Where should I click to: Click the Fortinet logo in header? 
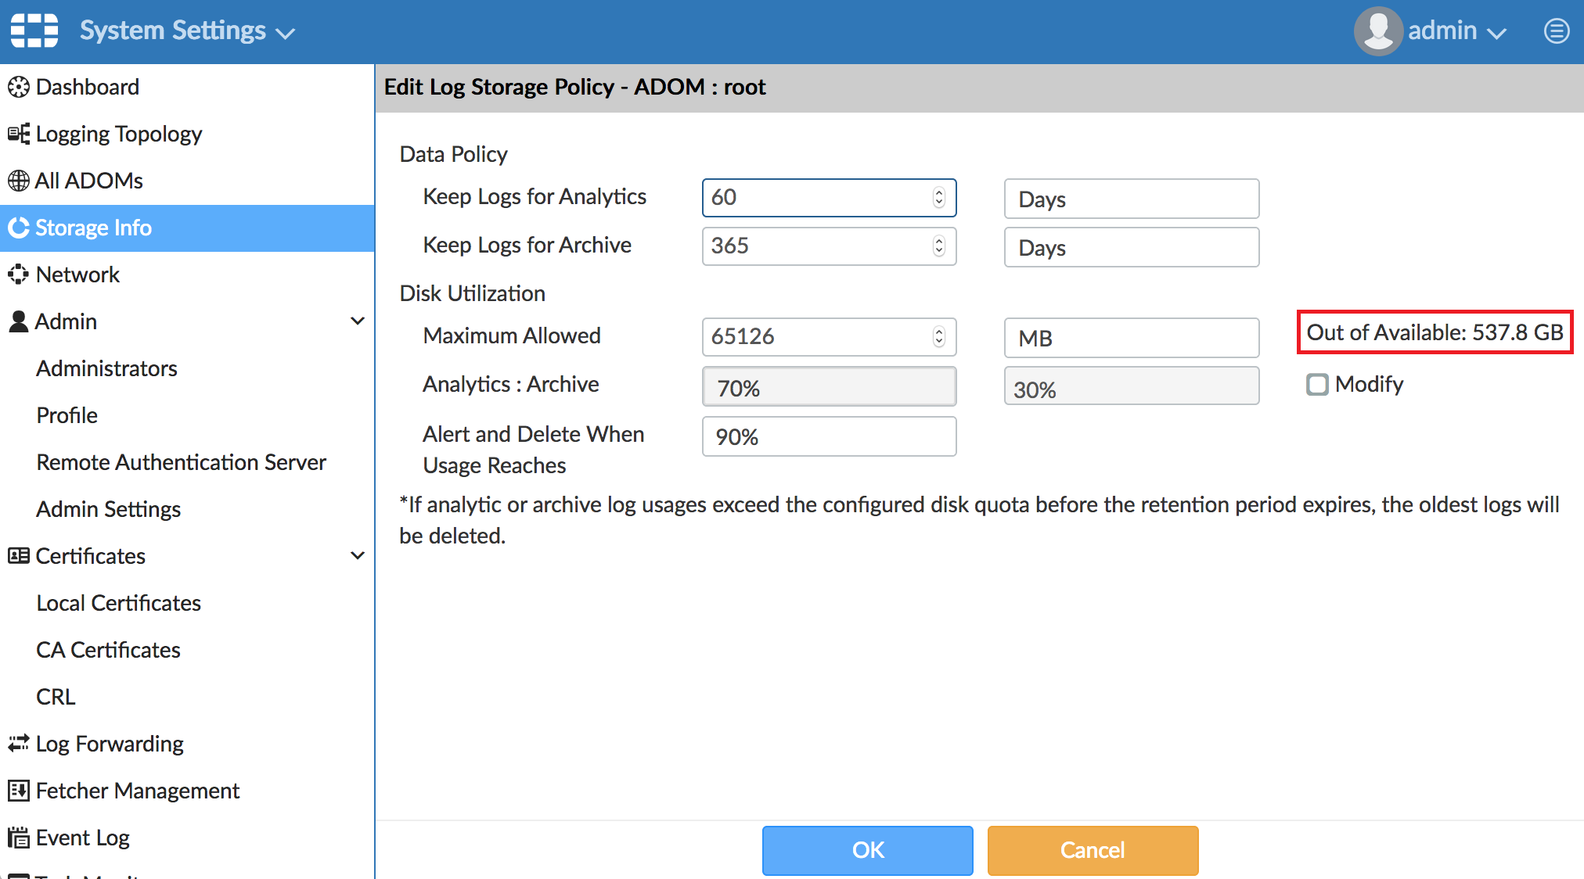(x=34, y=30)
